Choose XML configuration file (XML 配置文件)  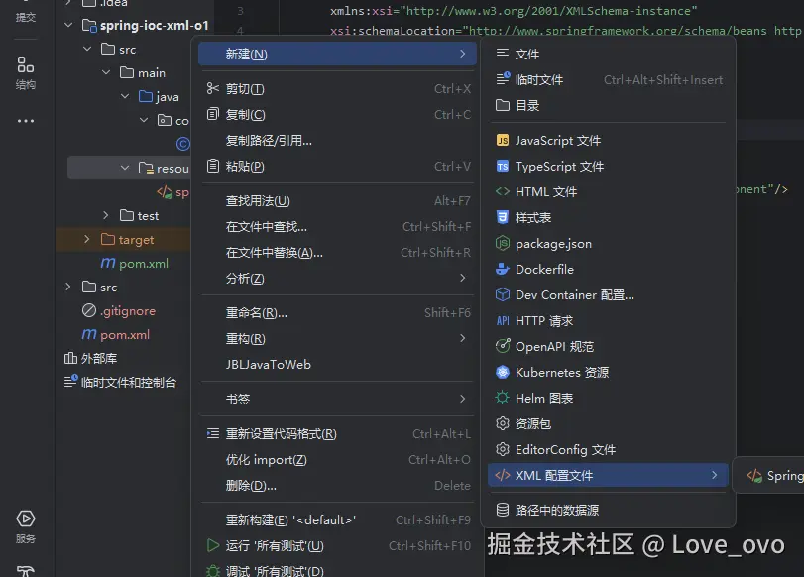(x=608, y=475)
